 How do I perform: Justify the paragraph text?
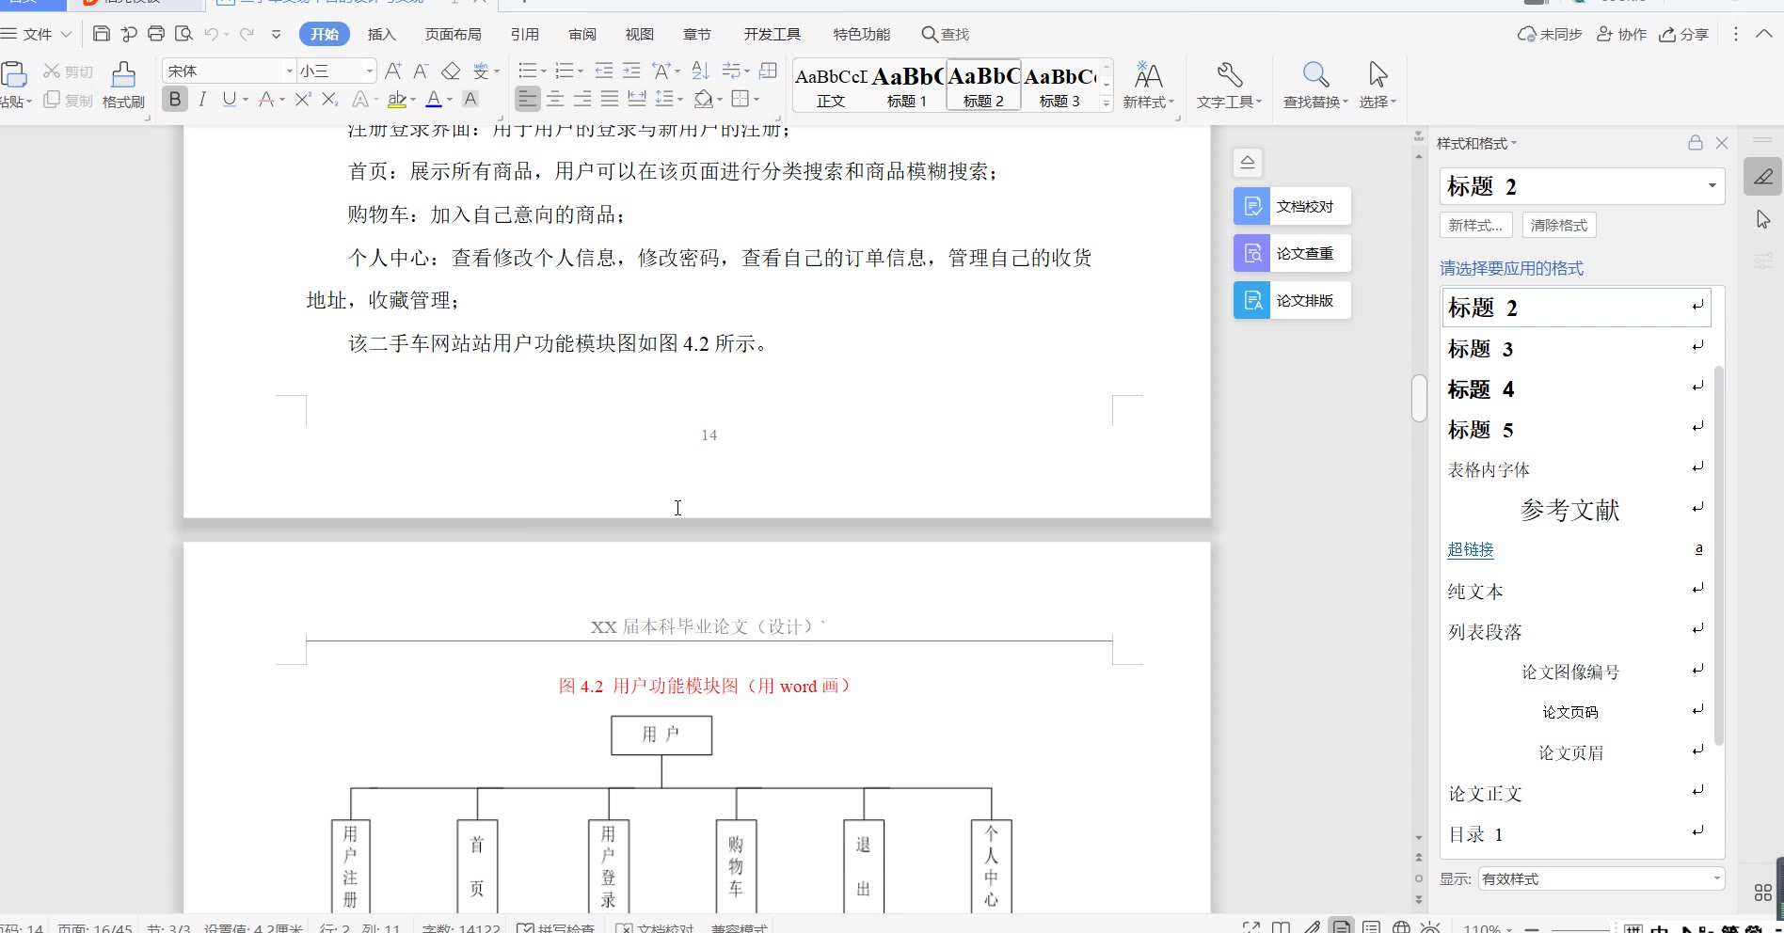coord(610,99)
